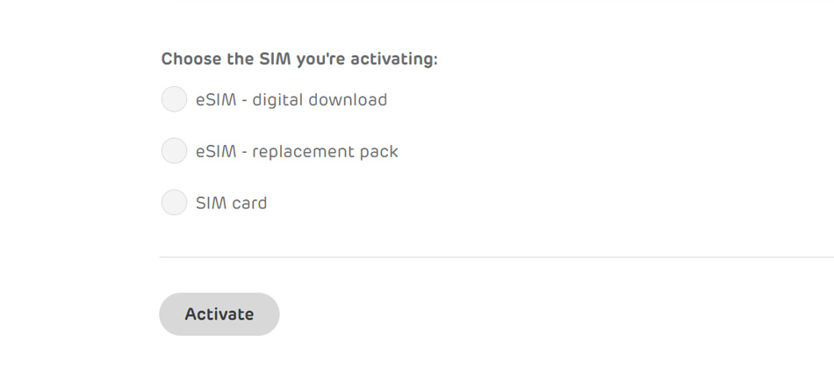Click the Activate button
The width and height of the screenshot is (834, 391).
click(219, 315)
